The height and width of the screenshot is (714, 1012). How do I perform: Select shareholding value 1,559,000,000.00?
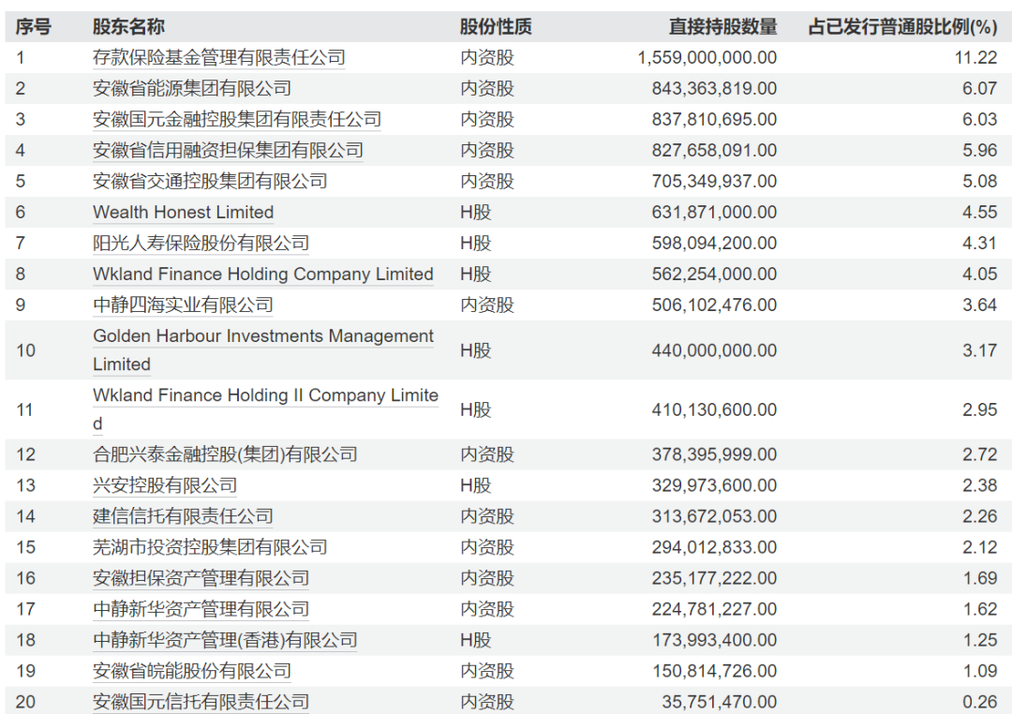[707, 58]
